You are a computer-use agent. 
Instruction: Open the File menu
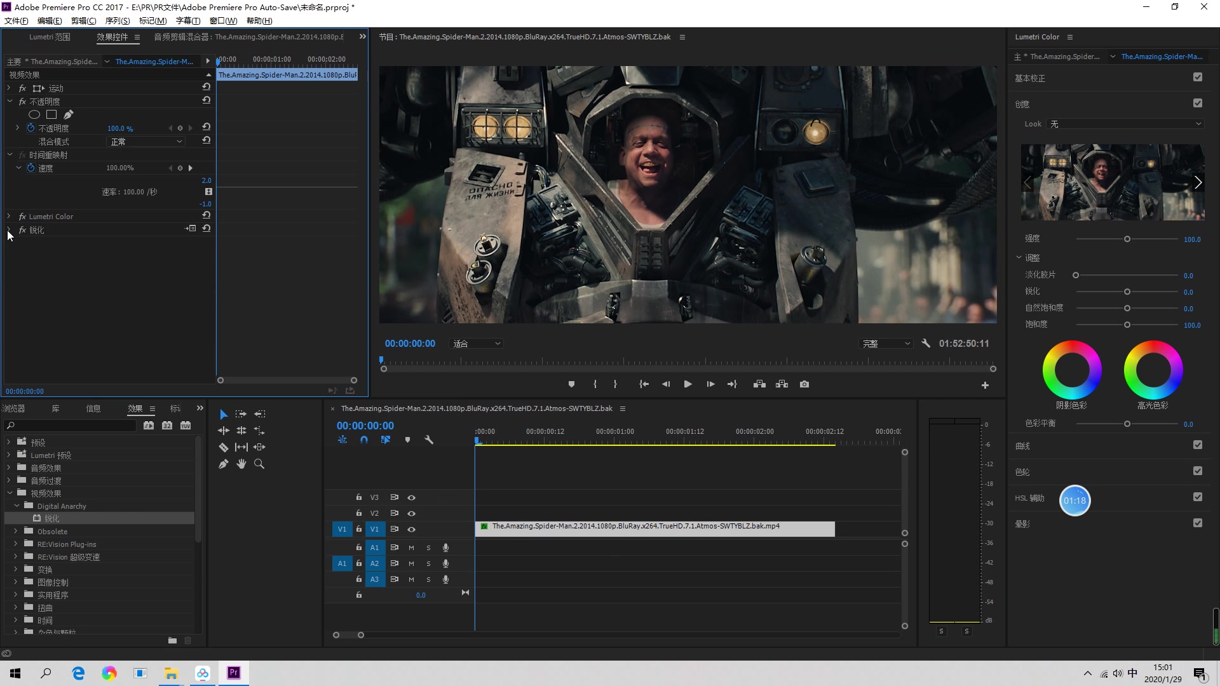click(x=17, y=21)
